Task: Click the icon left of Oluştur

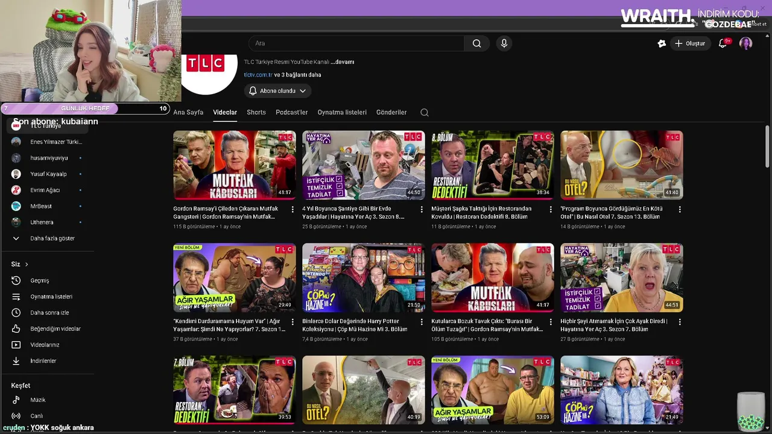Action: (662, 43)
